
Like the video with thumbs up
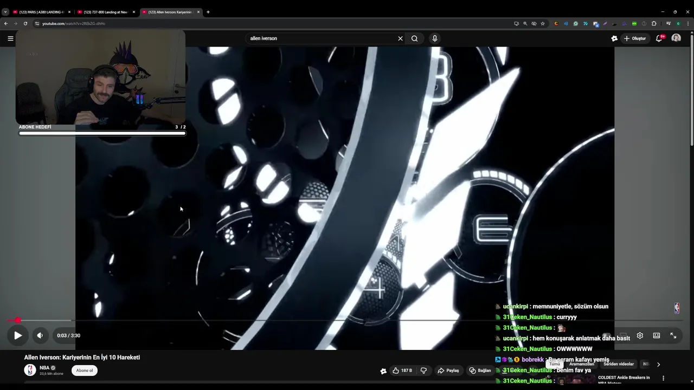[402, 370]
